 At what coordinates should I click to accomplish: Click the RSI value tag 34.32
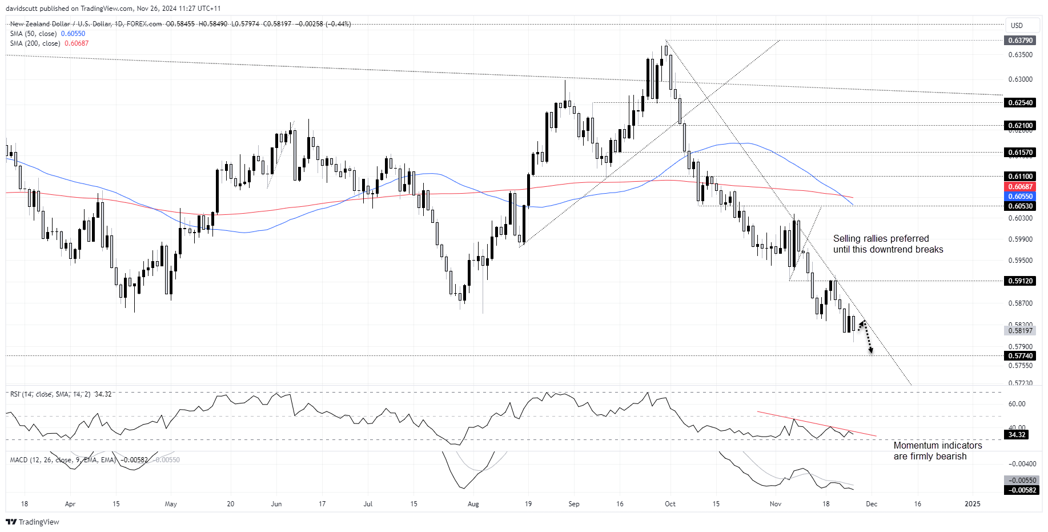1017,435
